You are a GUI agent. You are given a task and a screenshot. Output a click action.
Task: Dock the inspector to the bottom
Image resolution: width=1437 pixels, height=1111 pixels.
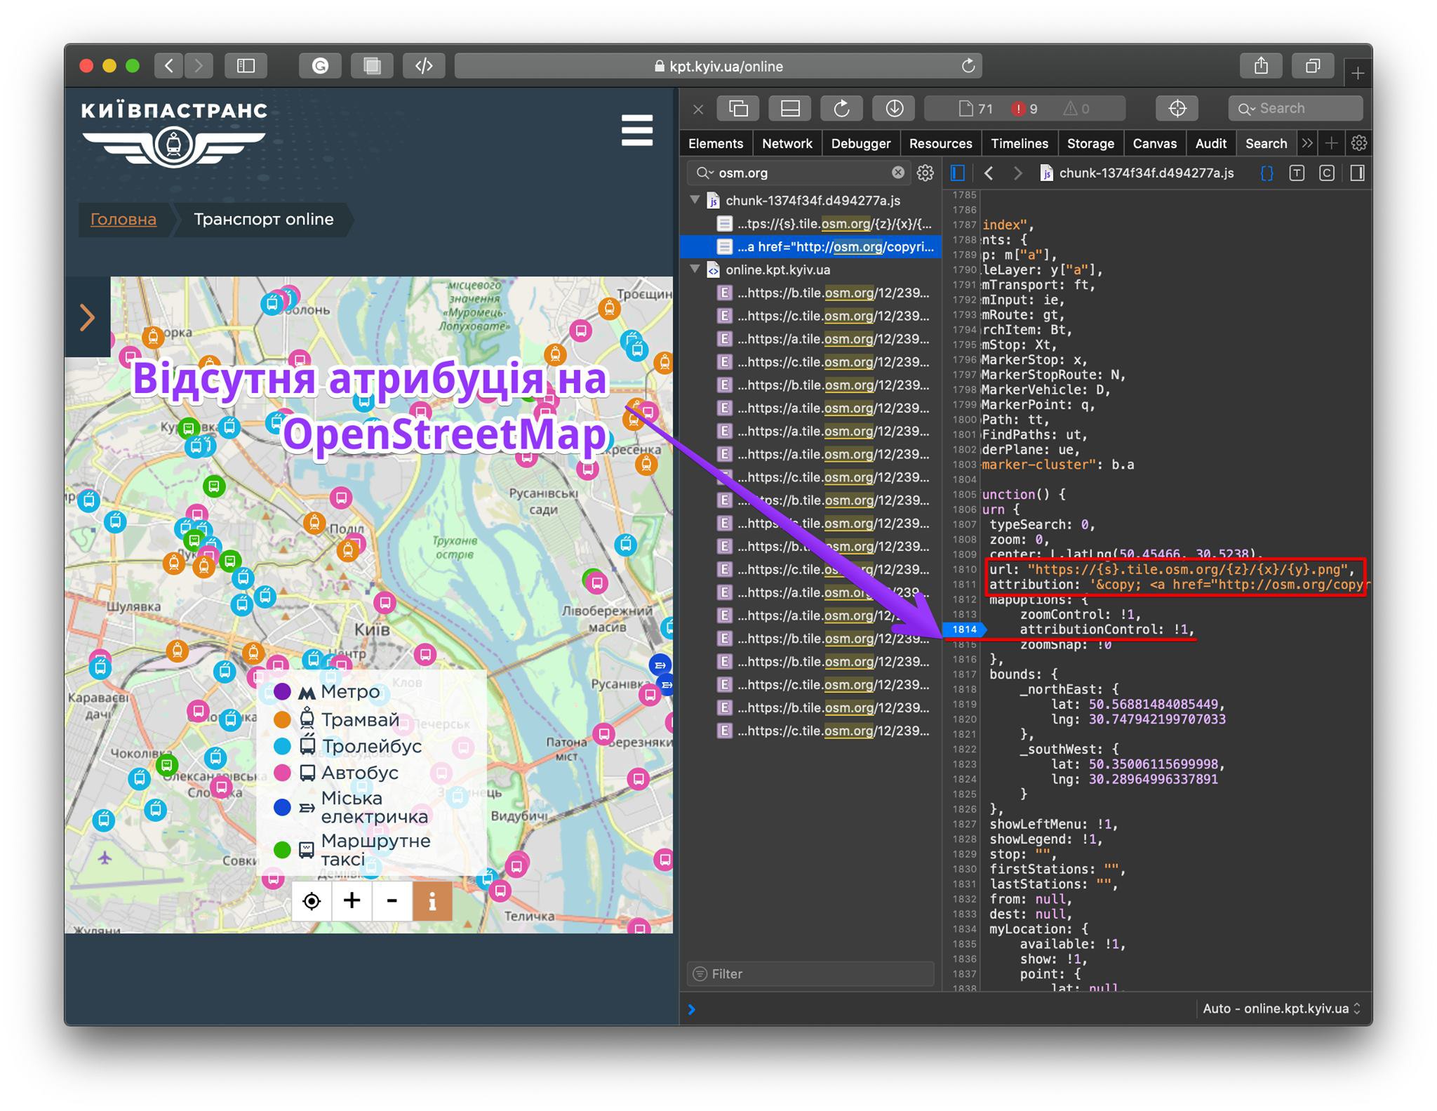790,108
